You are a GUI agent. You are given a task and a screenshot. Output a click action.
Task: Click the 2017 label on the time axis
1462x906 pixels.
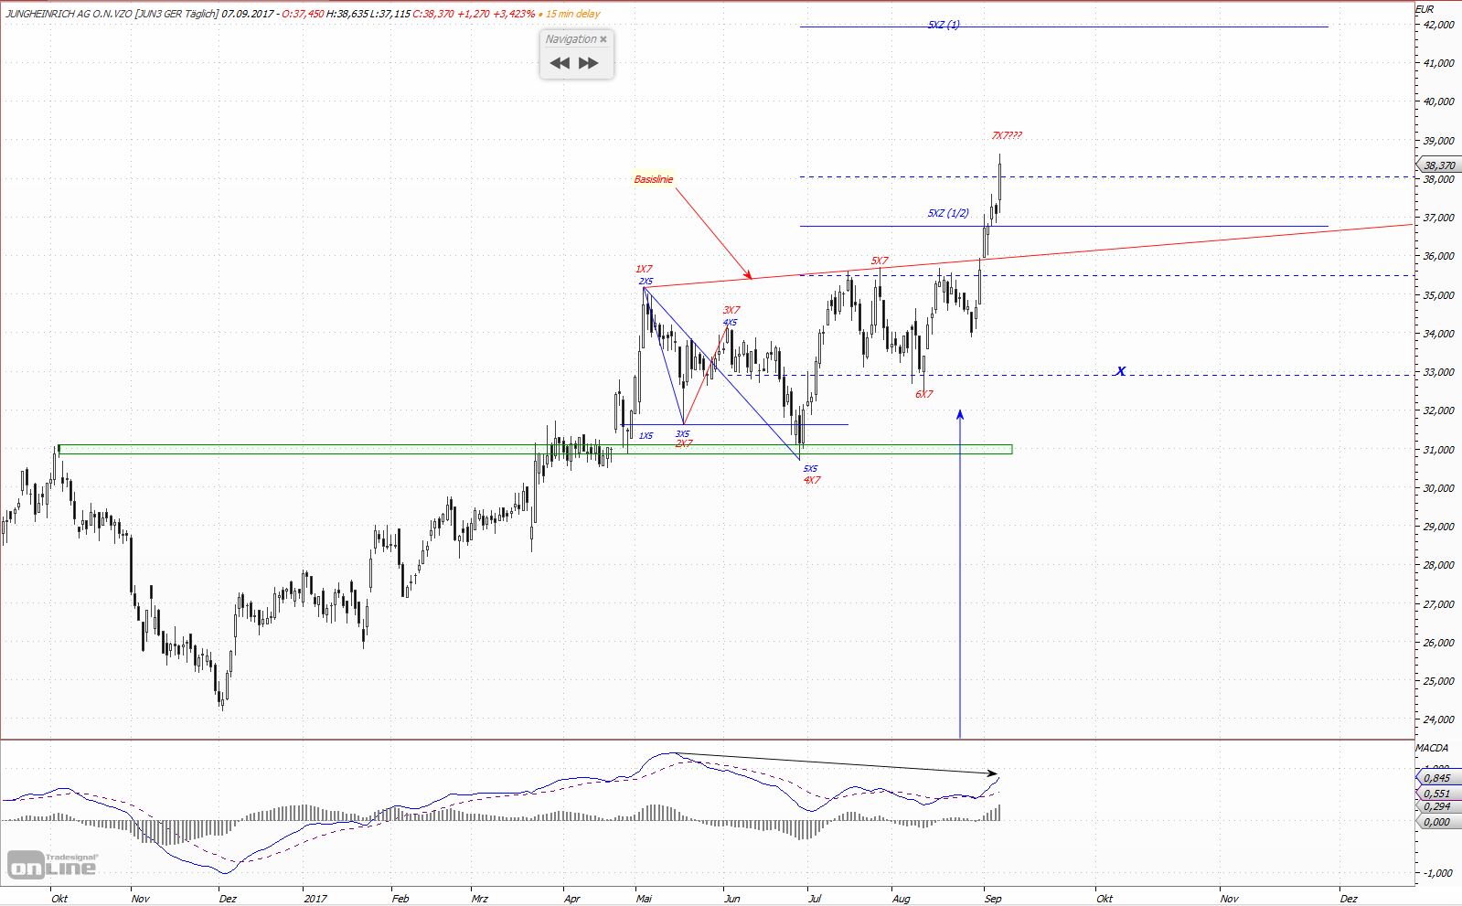315,899
